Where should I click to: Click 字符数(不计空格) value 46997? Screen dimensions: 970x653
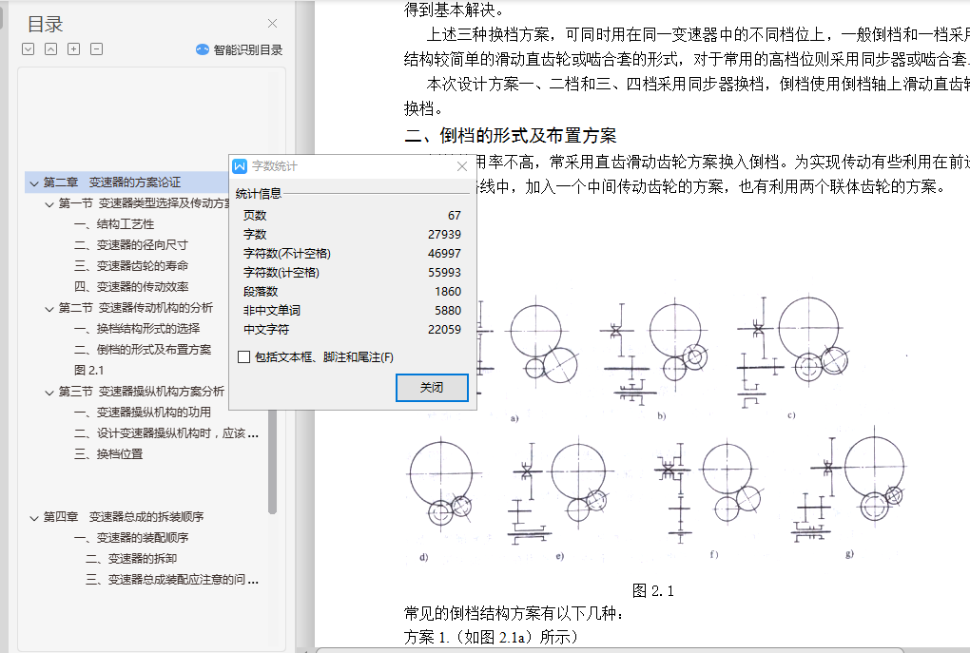pyautogui.click(x=444, y=254)
